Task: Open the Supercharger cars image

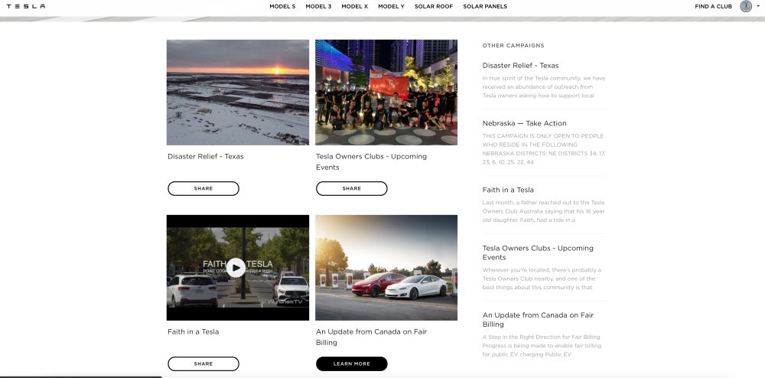Action: point(386,267)
